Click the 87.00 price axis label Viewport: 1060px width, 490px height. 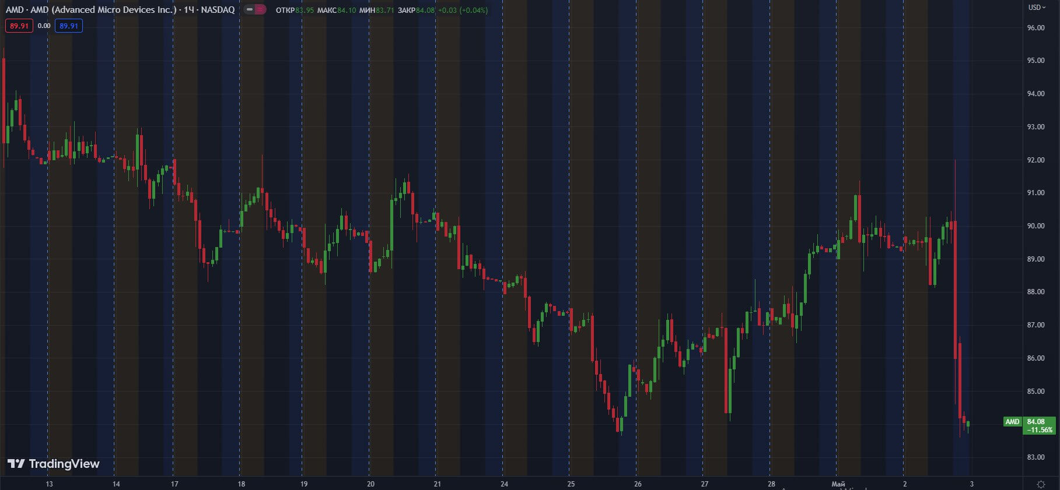1035,325
